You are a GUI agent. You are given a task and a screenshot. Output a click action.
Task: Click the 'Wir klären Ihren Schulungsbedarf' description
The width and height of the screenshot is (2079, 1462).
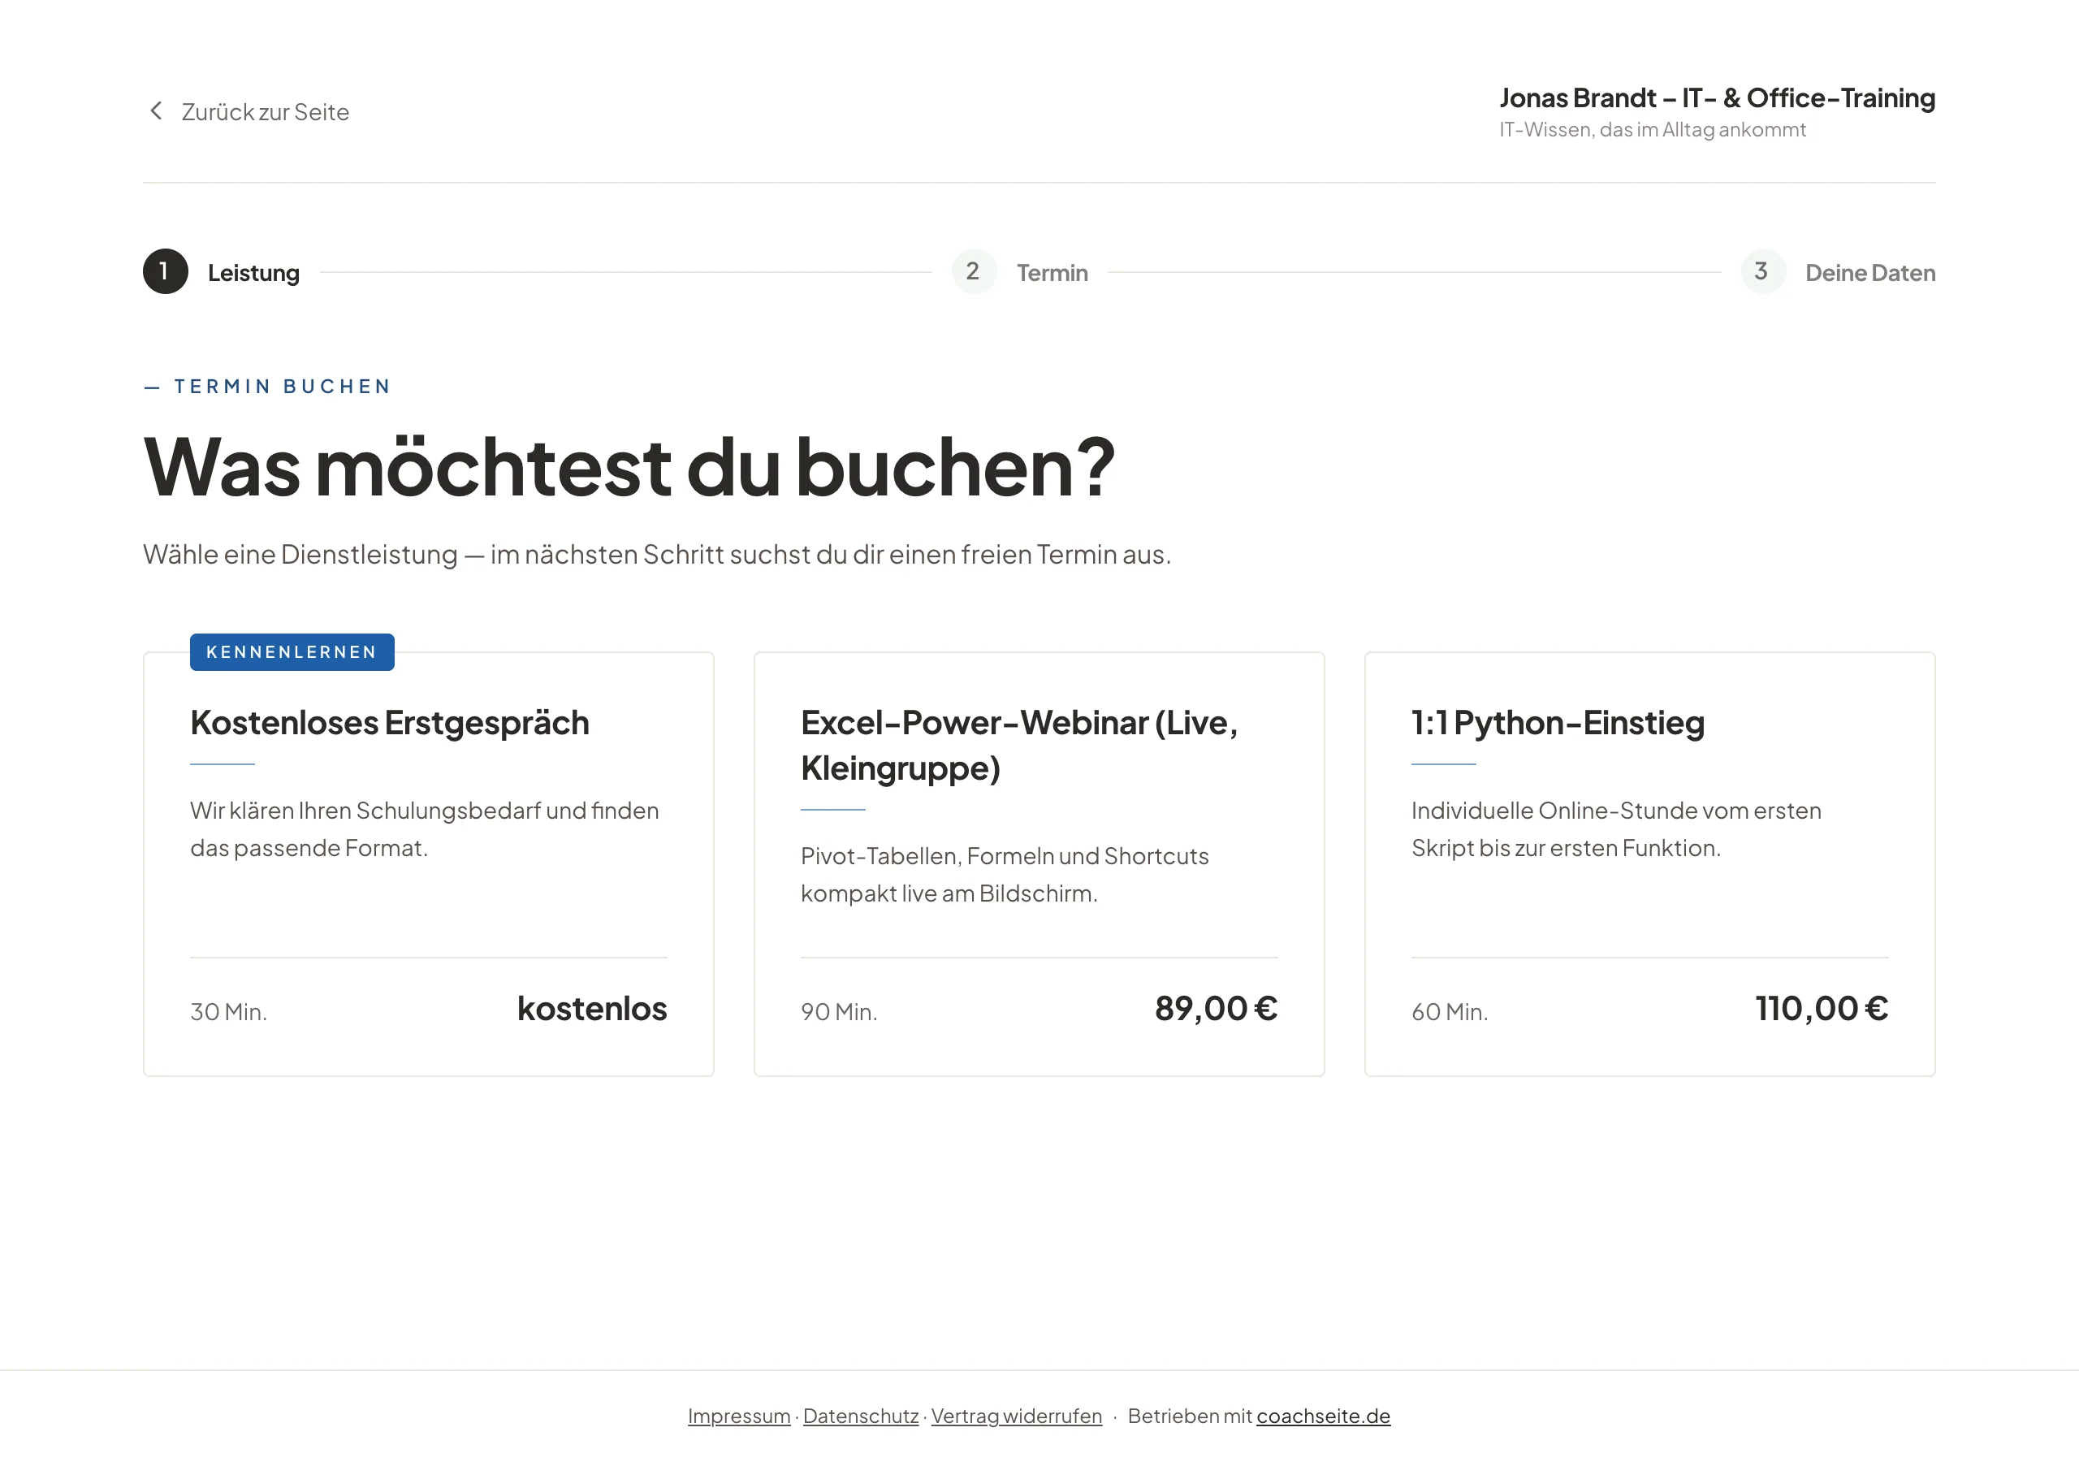pyautogui.click(x=425, y=828)
